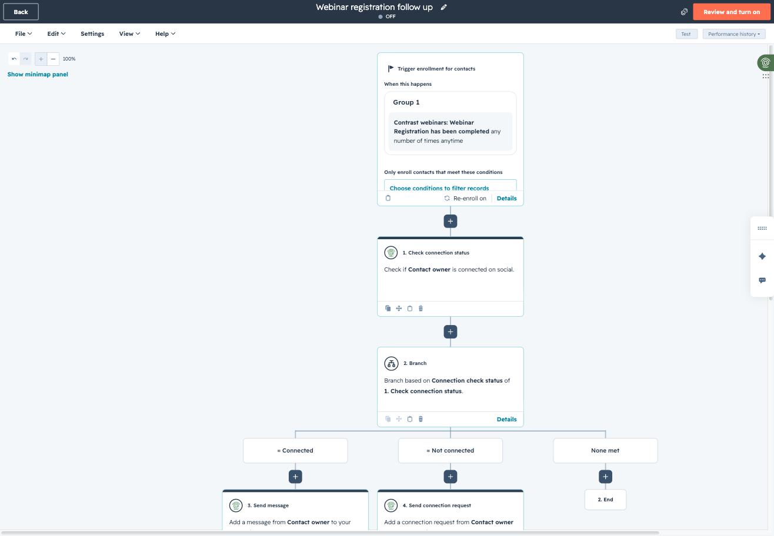The height and width of the screenshot is (536, 774).
Task: Select the None met branch box
Action: (x=605, y=451)
